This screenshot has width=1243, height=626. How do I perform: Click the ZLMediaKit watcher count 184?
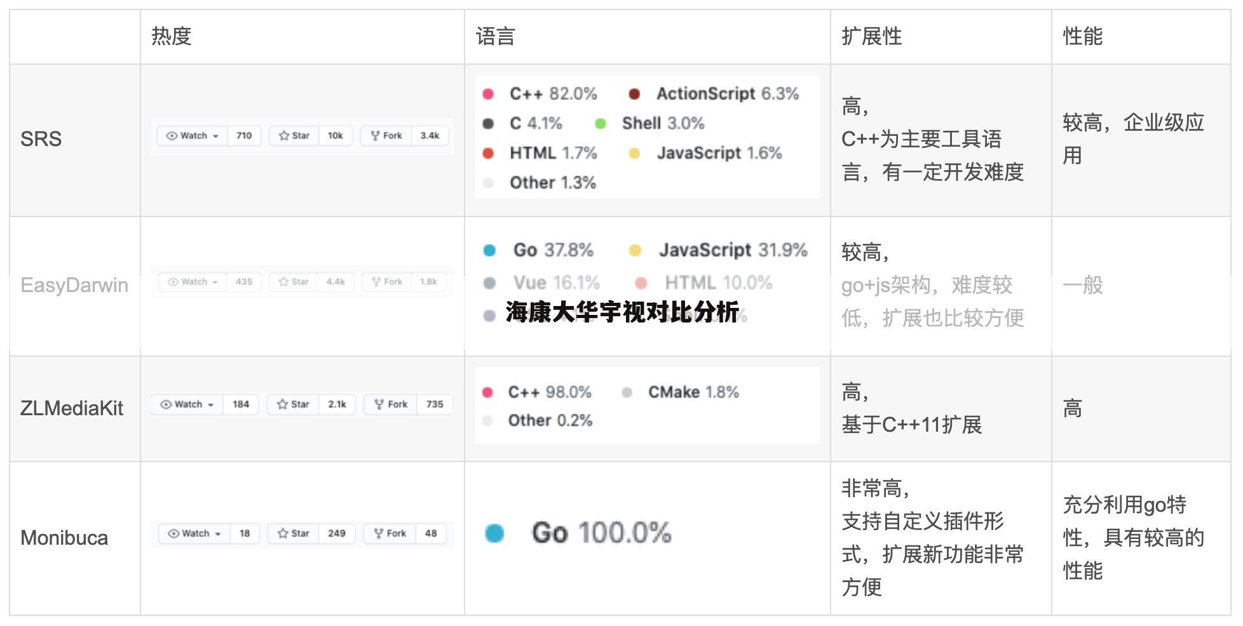(x=241, y=404)
